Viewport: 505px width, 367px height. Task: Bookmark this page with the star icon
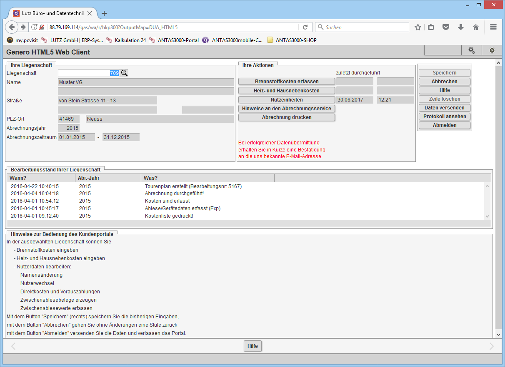point(418,27)
